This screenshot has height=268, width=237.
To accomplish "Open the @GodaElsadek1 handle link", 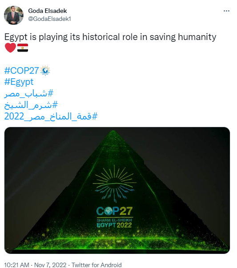I will [49, 19].
